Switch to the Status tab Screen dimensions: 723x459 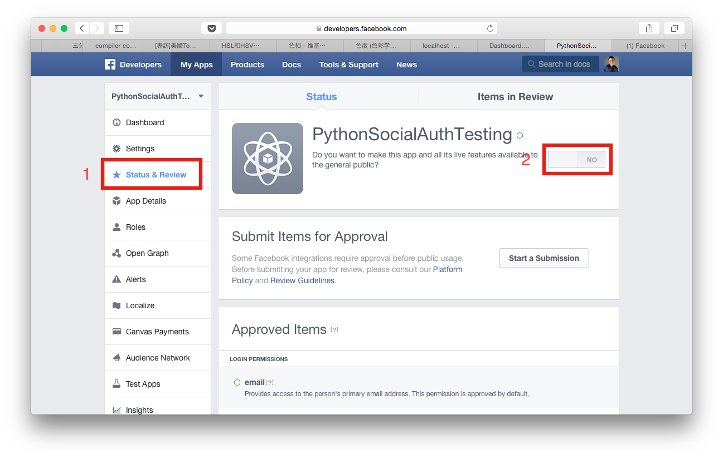pos(321,96)
